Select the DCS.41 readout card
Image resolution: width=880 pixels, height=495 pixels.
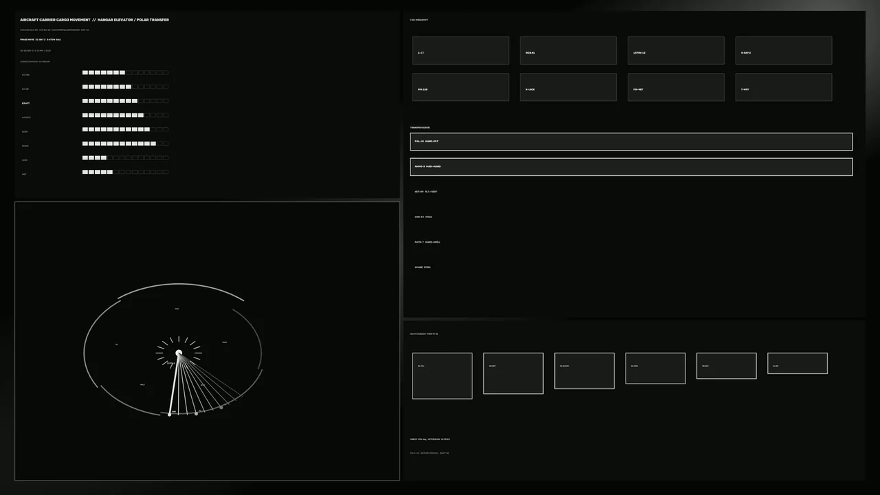[568, 51]
